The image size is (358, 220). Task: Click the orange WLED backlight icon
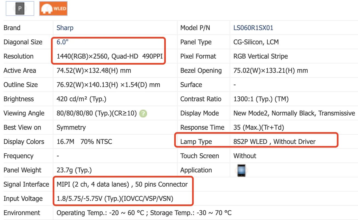(x=53, y=8)
